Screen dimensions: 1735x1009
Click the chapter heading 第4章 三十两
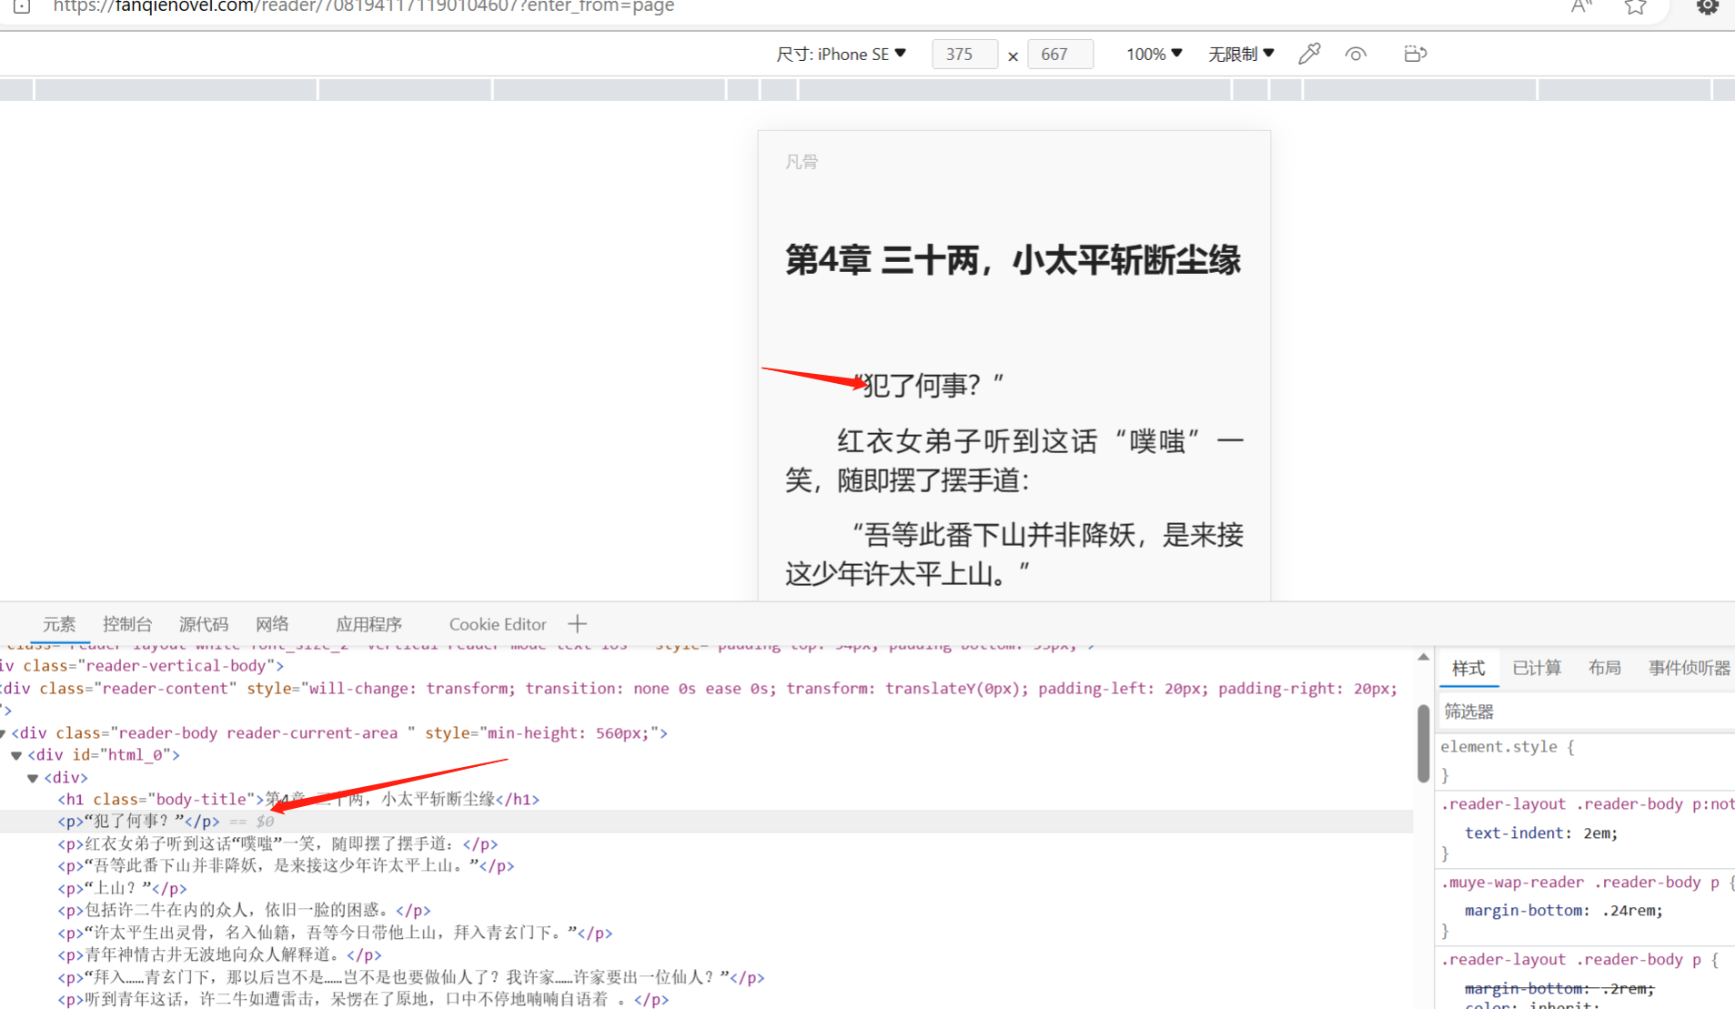(1014, 260)
